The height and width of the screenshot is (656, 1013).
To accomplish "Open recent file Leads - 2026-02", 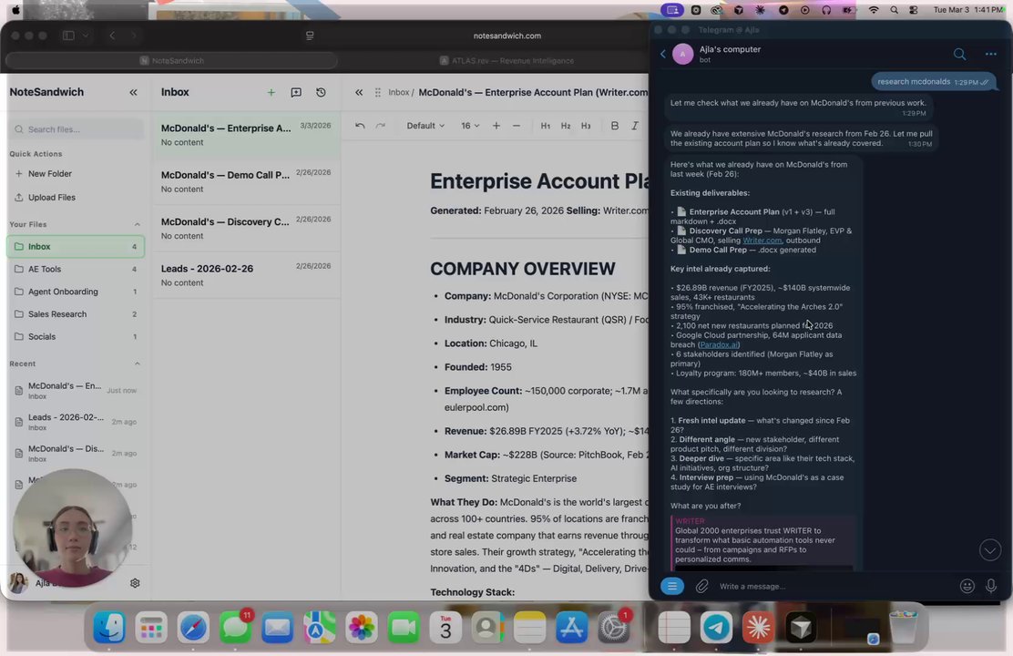I will (76, 422).
